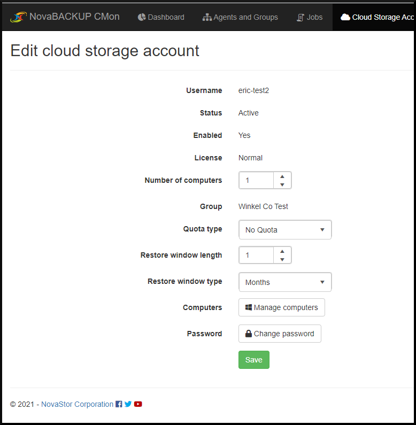This screenshot has width=416, height=425.
Task: Decrease Restore window length down arrow
Action: coord(282,259)
